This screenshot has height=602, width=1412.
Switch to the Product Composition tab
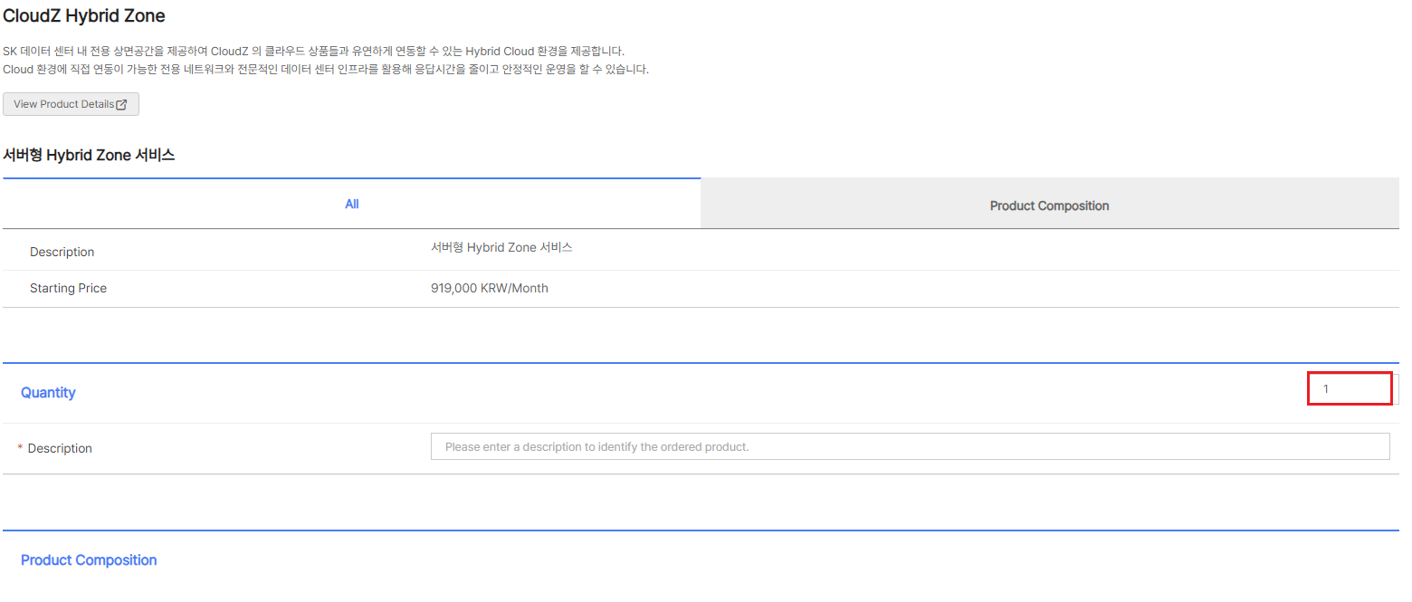point(1050,205)
